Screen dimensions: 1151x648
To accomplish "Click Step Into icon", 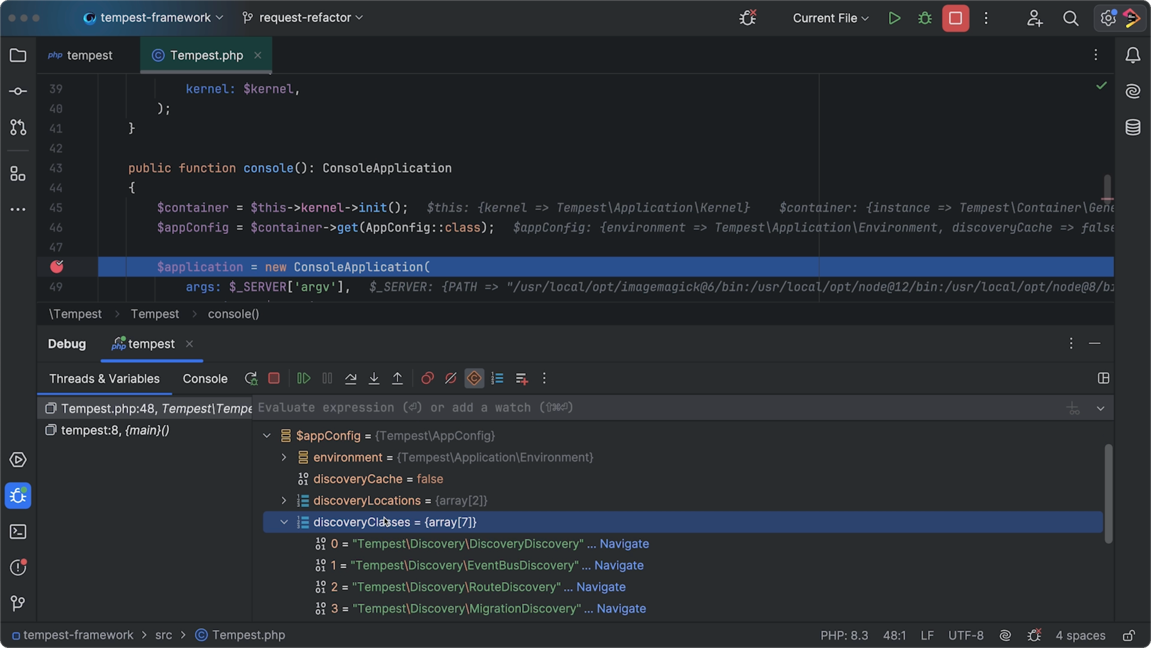I will pyautogui.click(x=374, y=379).
